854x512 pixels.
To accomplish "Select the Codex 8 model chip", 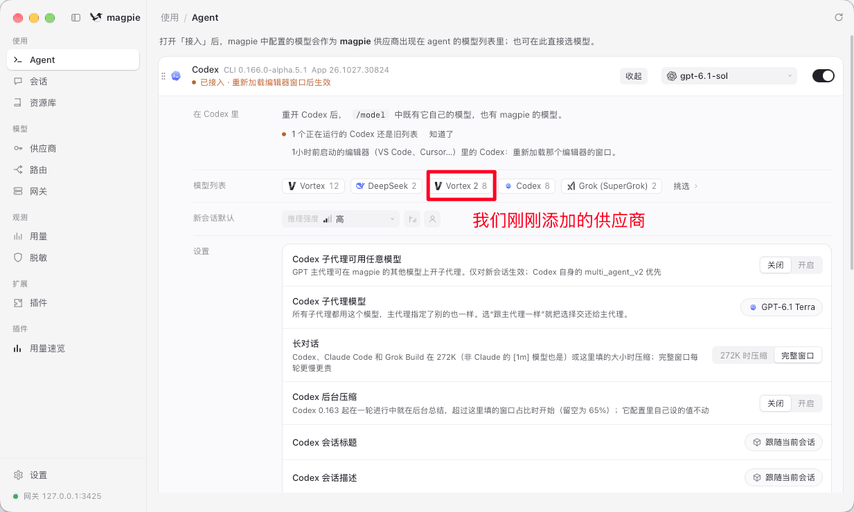I will [527, 186].
